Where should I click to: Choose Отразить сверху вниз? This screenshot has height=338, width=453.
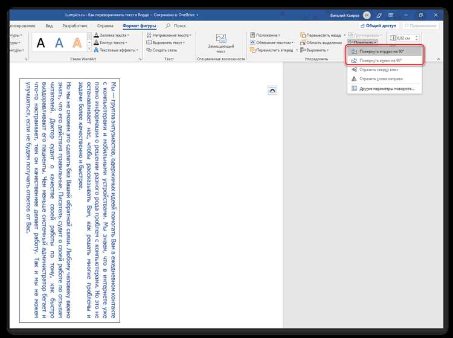[x=385, y=69]
